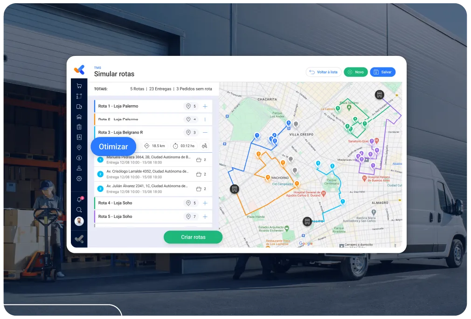Click the green Novo button
471x319 pixels.
(356, 72)
